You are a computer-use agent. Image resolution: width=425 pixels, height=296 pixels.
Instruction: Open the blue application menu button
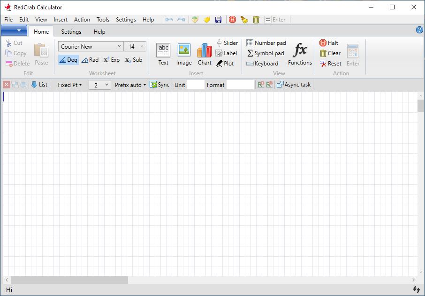[x=14, y=30]
